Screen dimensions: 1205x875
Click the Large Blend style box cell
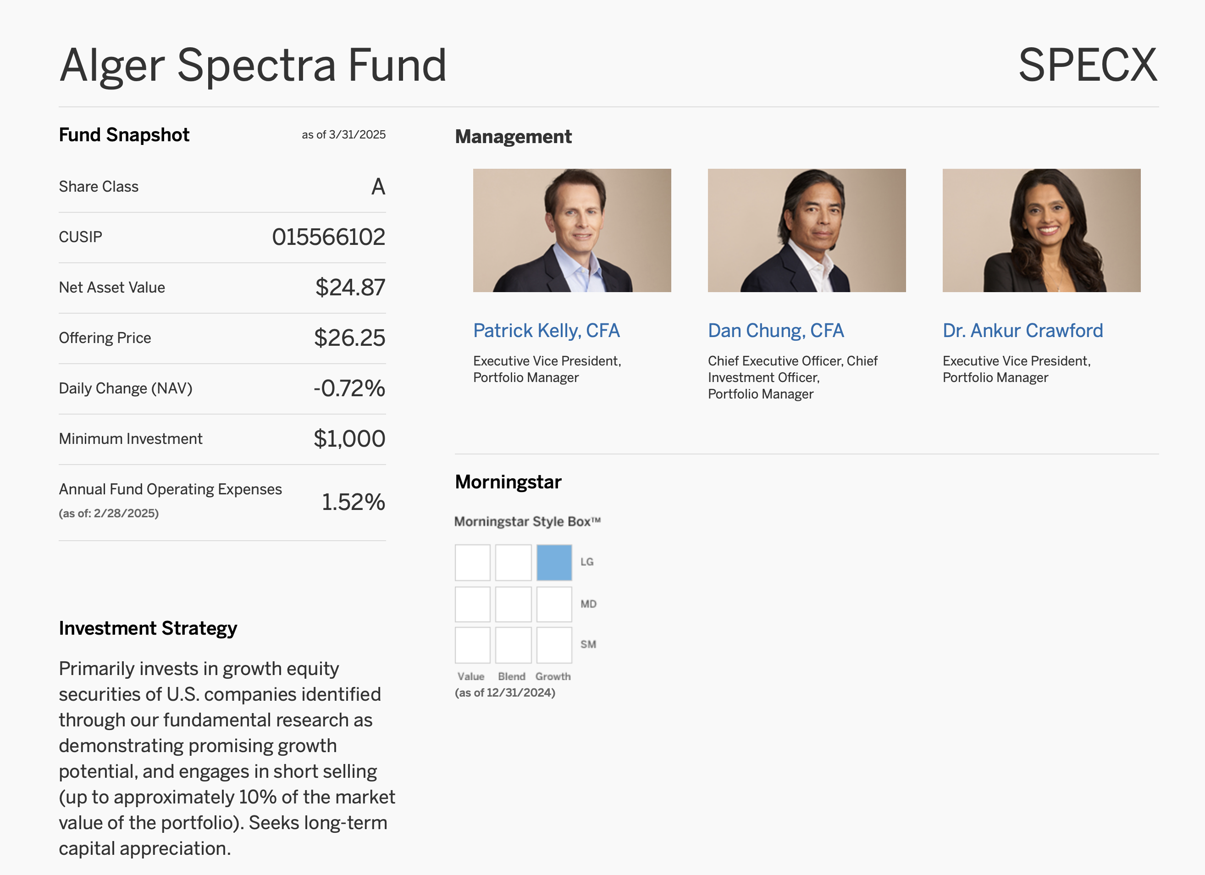point(513,562)
